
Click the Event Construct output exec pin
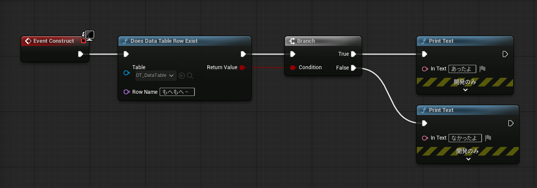pos(81,54)
